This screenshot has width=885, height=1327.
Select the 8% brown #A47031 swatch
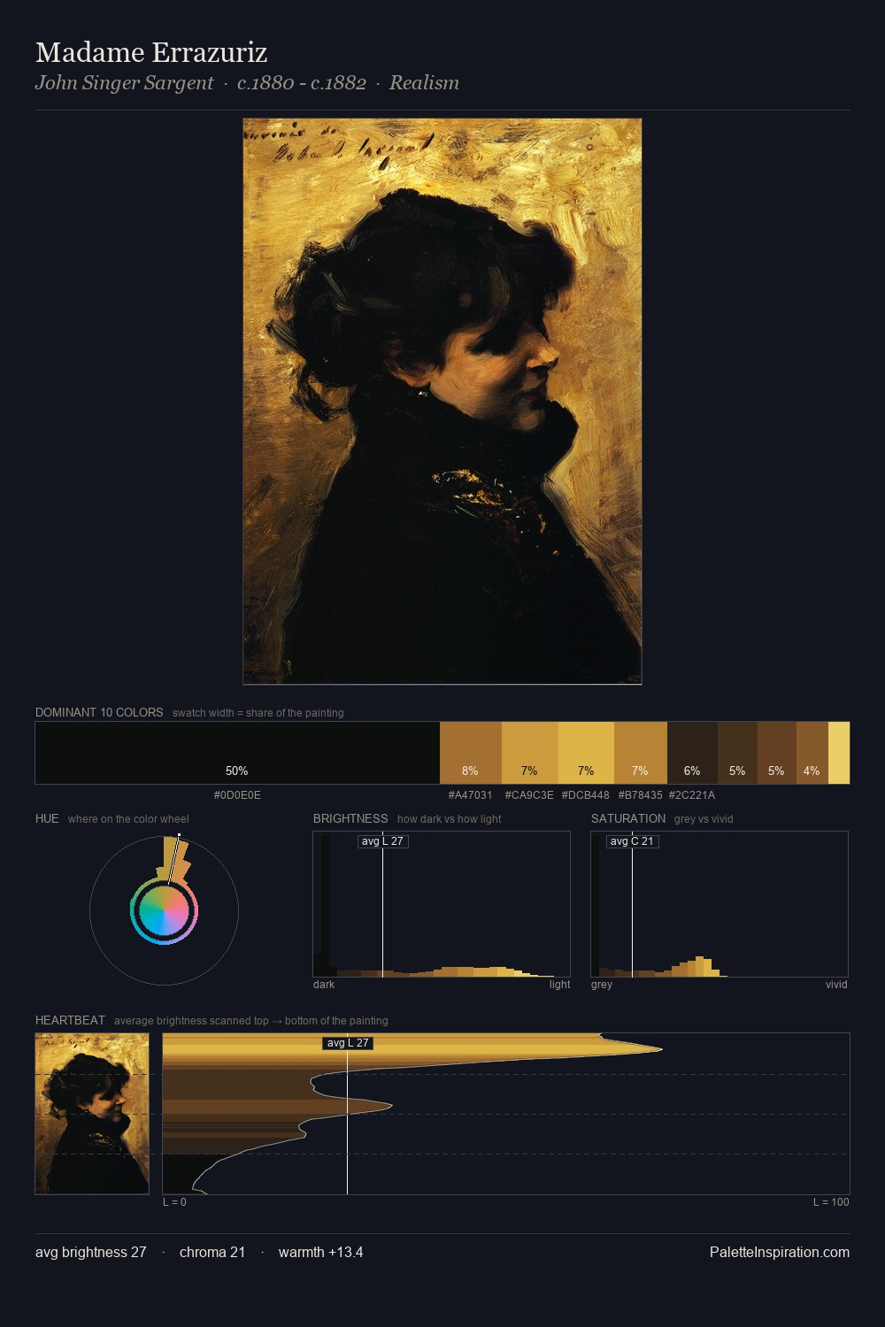coord(471,753)
